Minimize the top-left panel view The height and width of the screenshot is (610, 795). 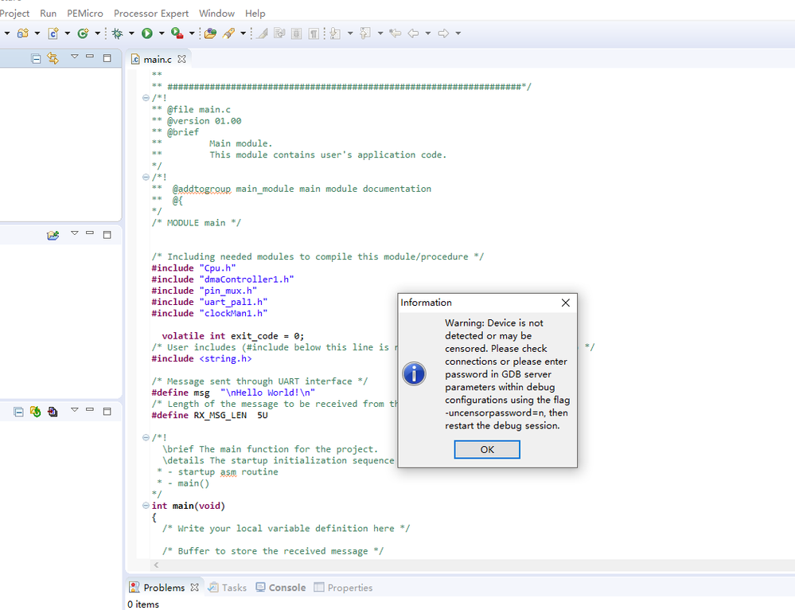coord(90,57)
